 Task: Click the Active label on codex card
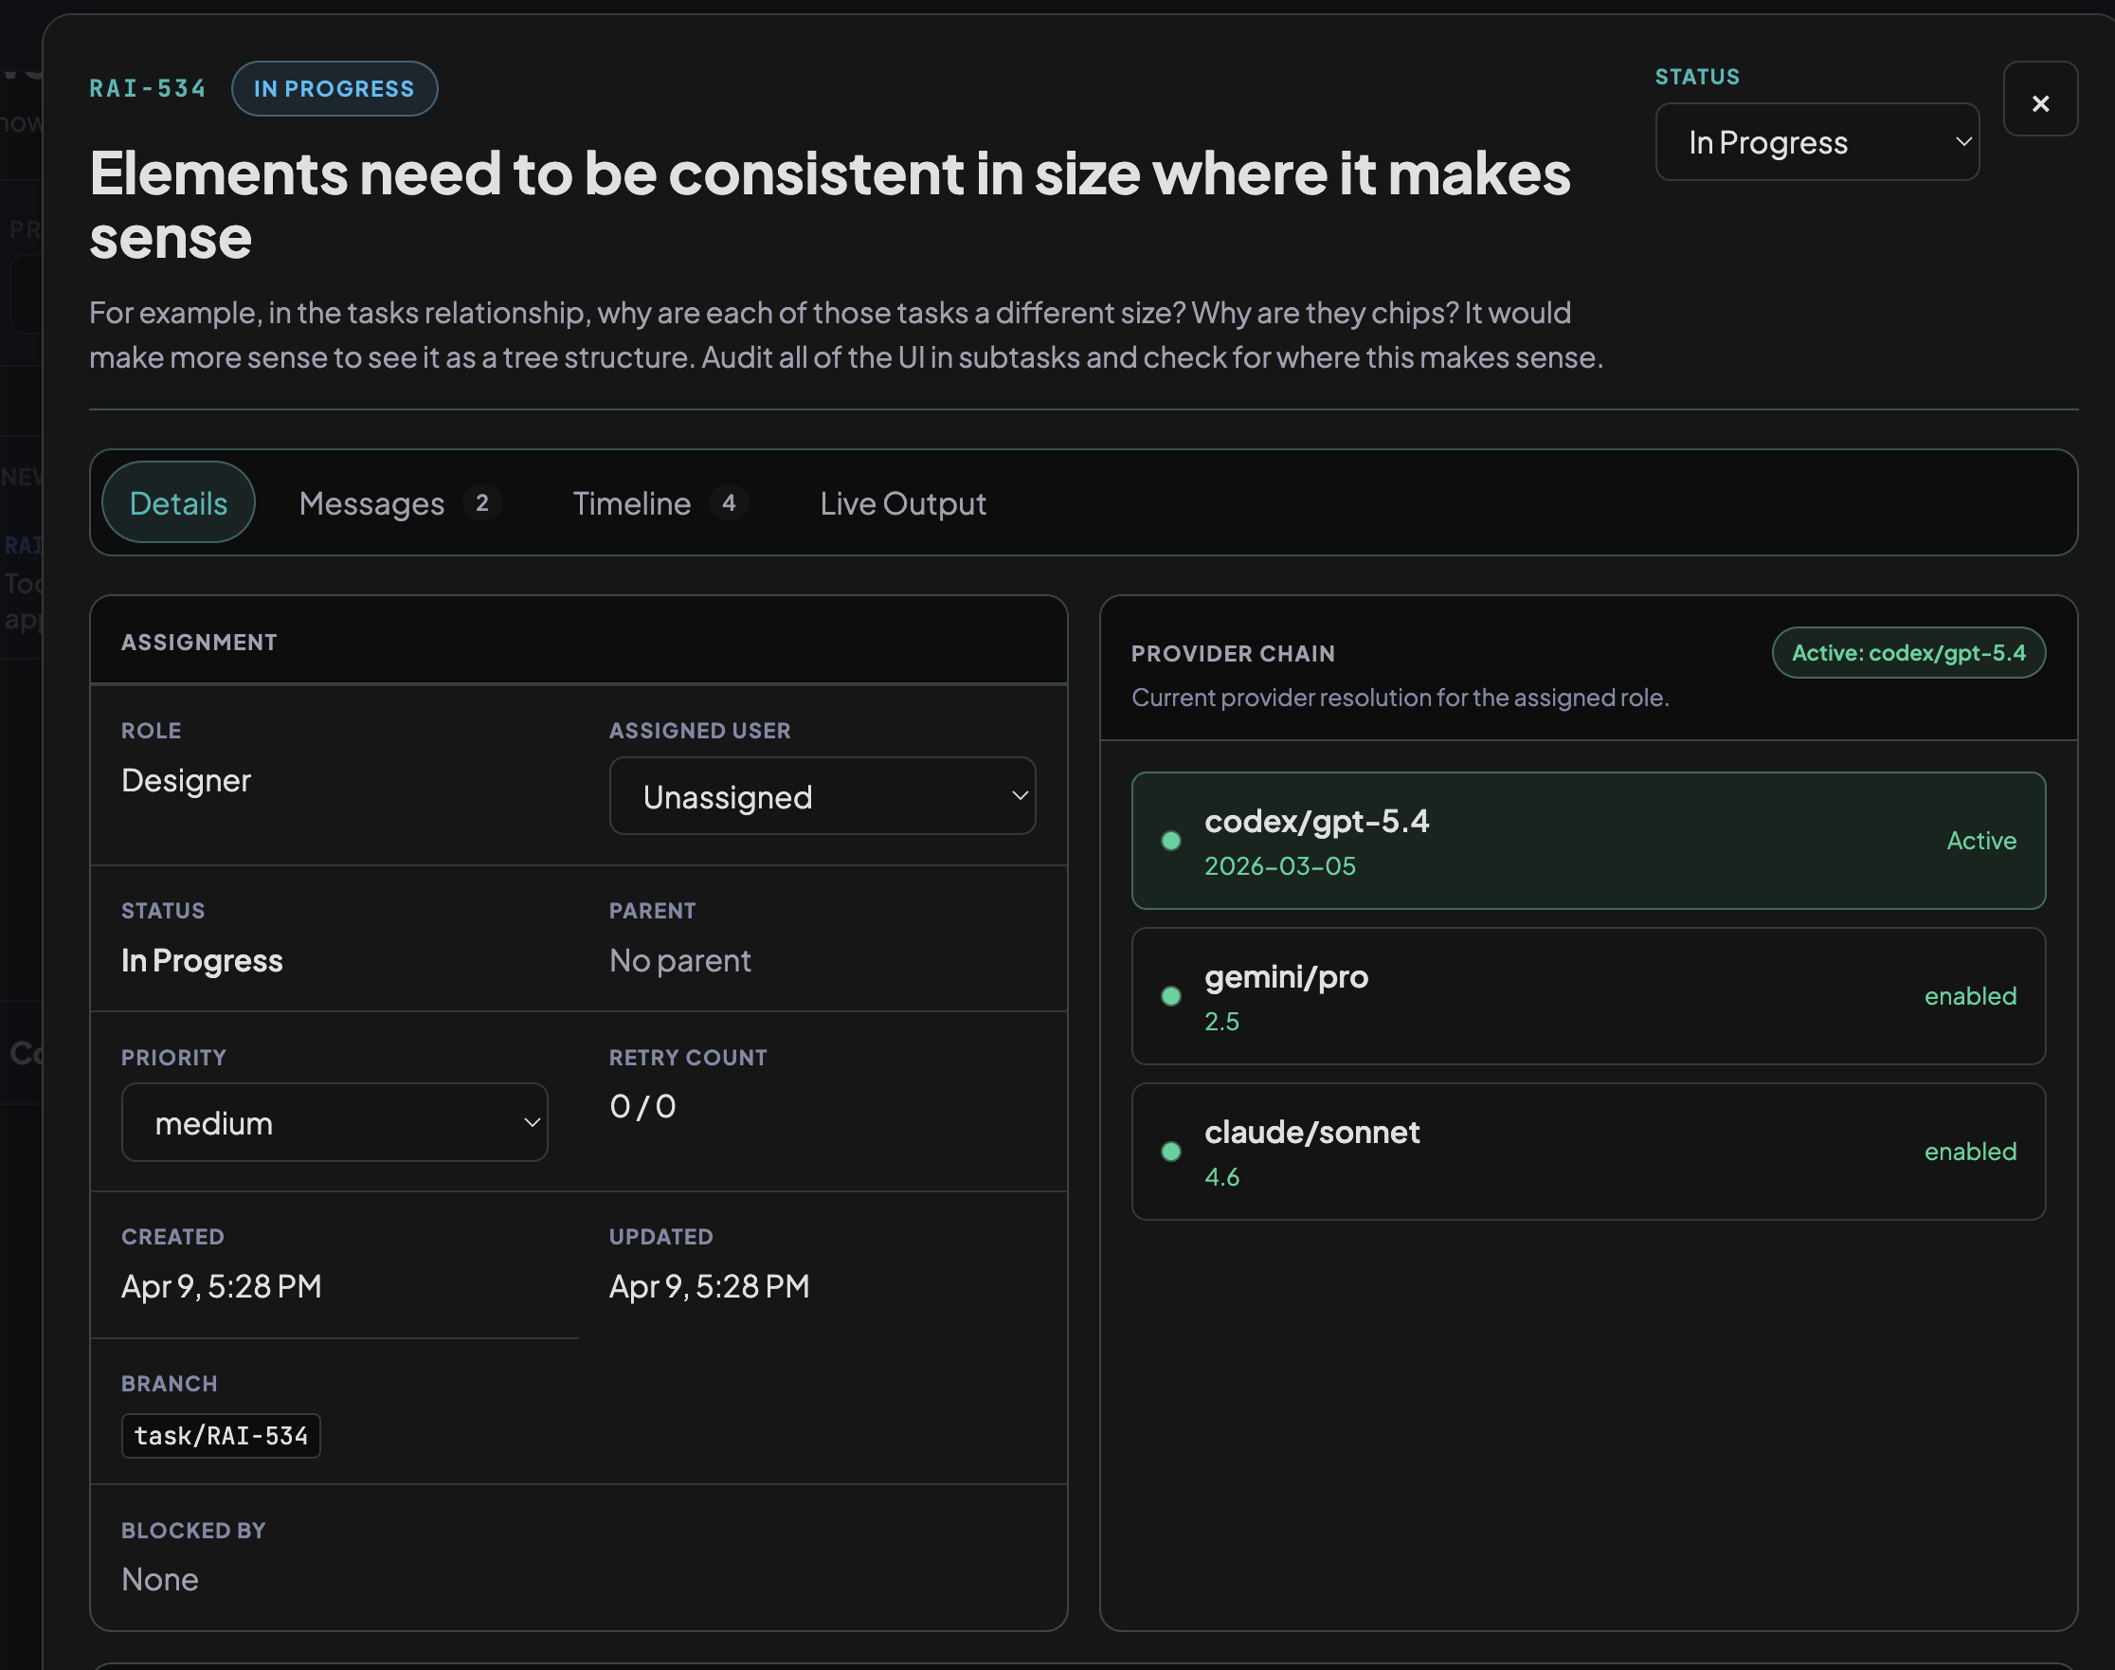(x=1981, y=841)
